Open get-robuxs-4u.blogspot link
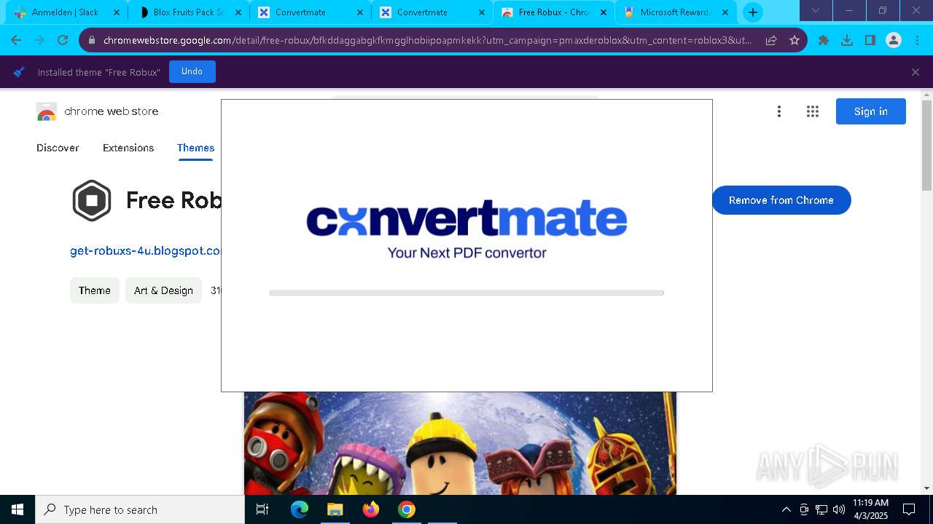The width and height of the screenshot is (933, 524). click(x=146, y=250)
